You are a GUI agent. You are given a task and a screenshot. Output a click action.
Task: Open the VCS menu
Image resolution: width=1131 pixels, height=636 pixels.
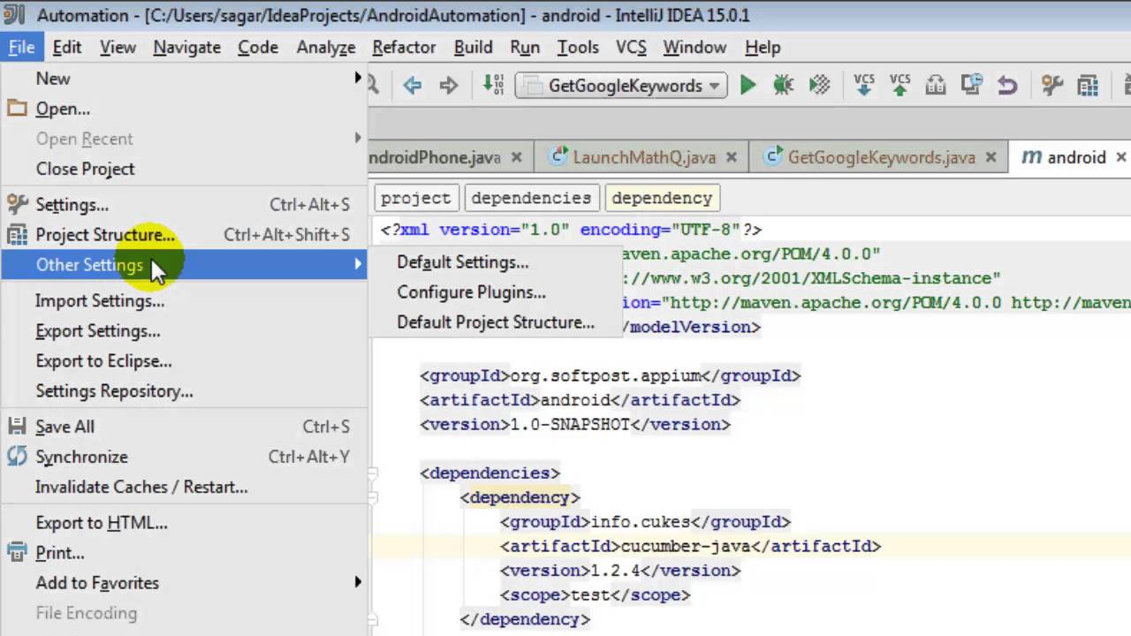tap(631, 48)
